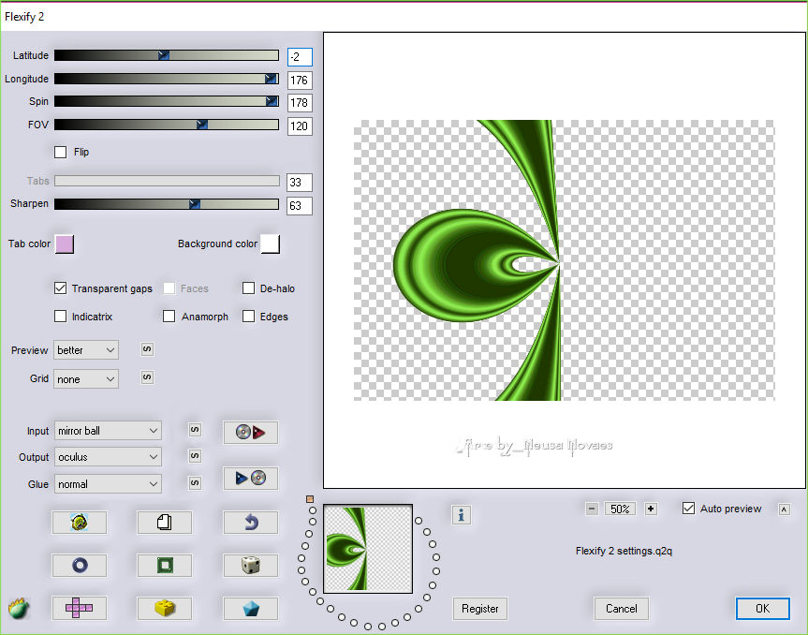
Task: Click the yellow brick icon button
Action: pos(165,608)
